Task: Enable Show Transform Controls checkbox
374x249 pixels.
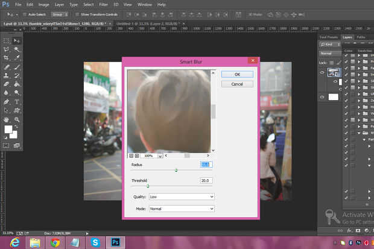Action: click(77, 13)
